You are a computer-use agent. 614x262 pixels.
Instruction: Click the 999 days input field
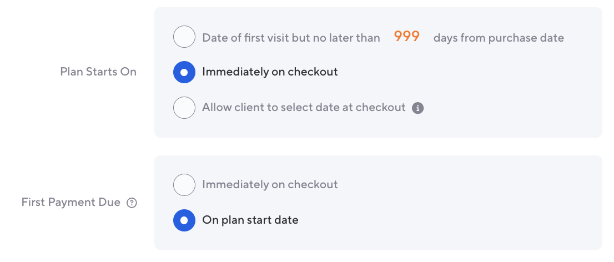(x=406, y=37)
